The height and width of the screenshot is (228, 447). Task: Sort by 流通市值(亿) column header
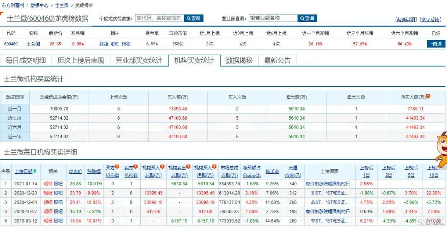click(x=292, y=171)
